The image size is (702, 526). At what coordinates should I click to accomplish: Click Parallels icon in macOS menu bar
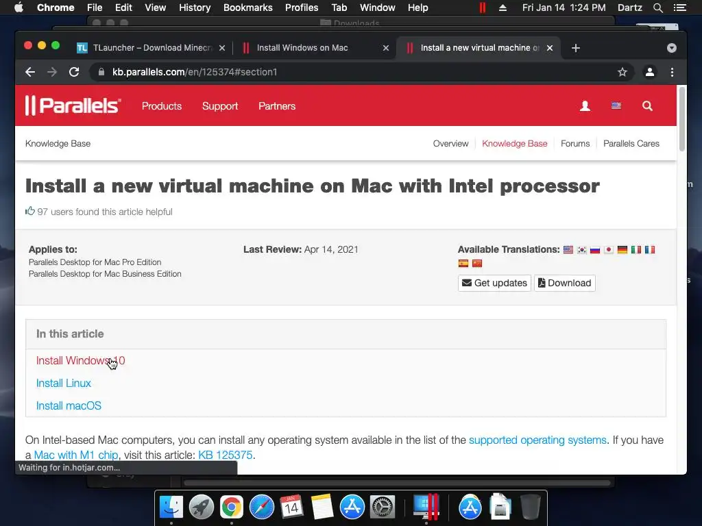482,8
